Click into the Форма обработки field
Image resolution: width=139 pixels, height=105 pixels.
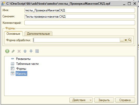tap(76, 40)
